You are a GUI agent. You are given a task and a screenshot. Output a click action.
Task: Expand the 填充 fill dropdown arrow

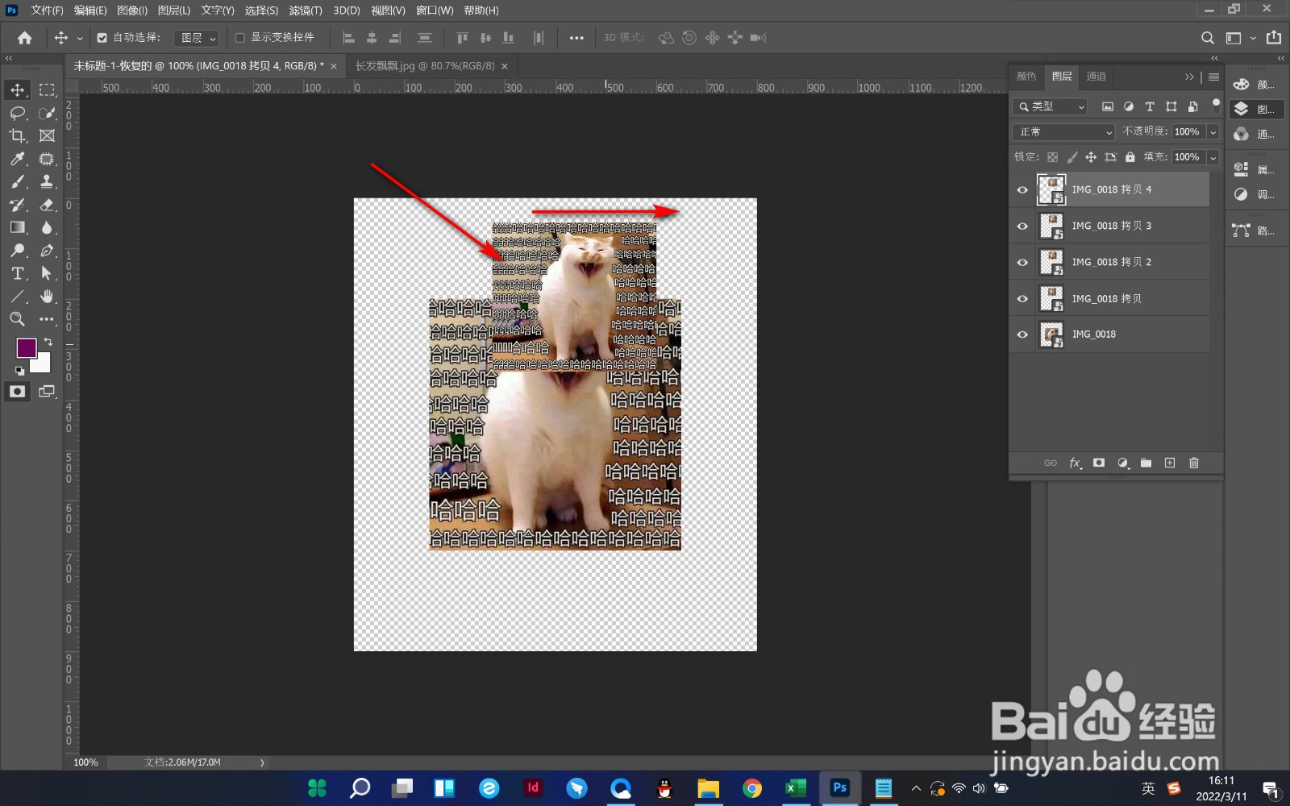coord(1213,157)
